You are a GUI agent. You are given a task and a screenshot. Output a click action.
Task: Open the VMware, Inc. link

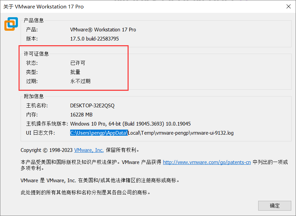89,150
